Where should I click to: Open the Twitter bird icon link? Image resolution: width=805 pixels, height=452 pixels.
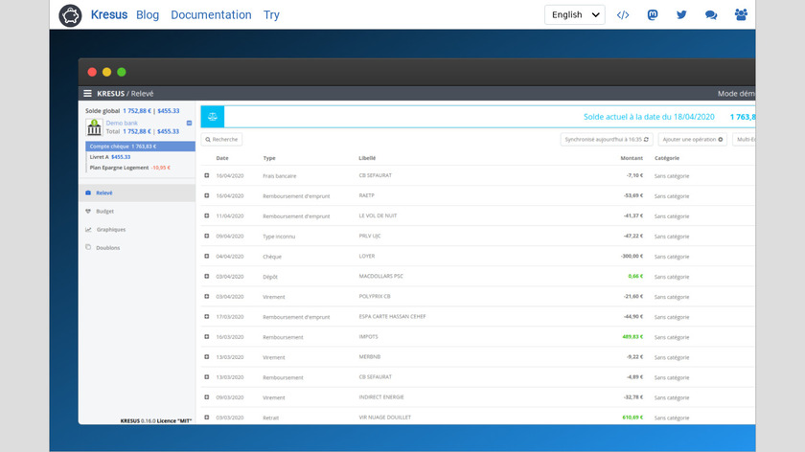pyautogui.click(x=681, y=15)
